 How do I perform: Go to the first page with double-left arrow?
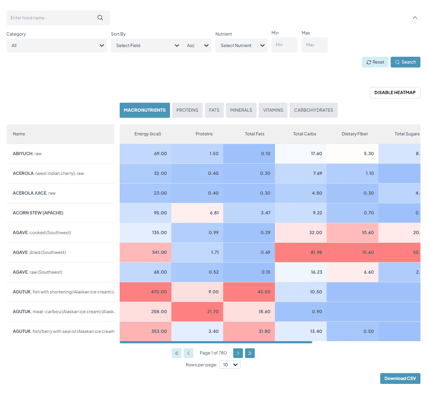click(x=176, y=353)
